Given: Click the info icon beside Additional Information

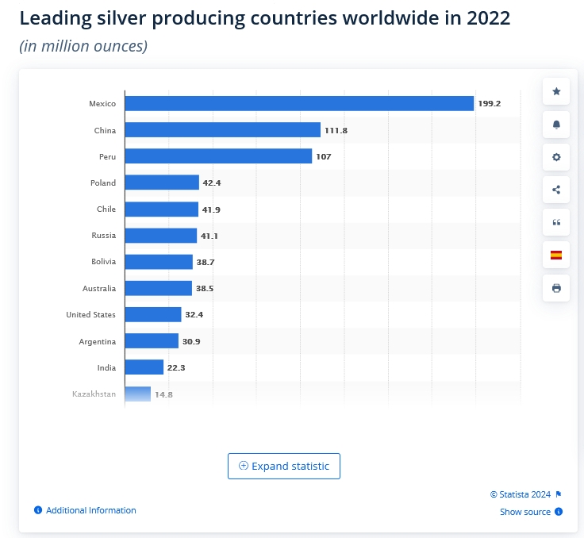Looking at the screenshot, I should [x=38, y=509].
